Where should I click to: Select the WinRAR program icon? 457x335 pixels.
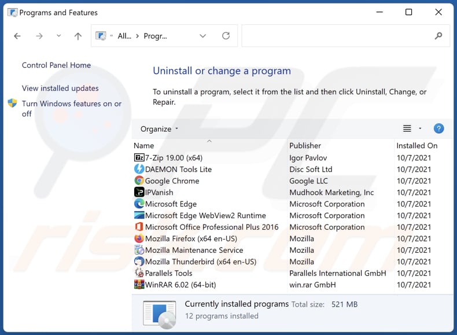pos(139,285)
